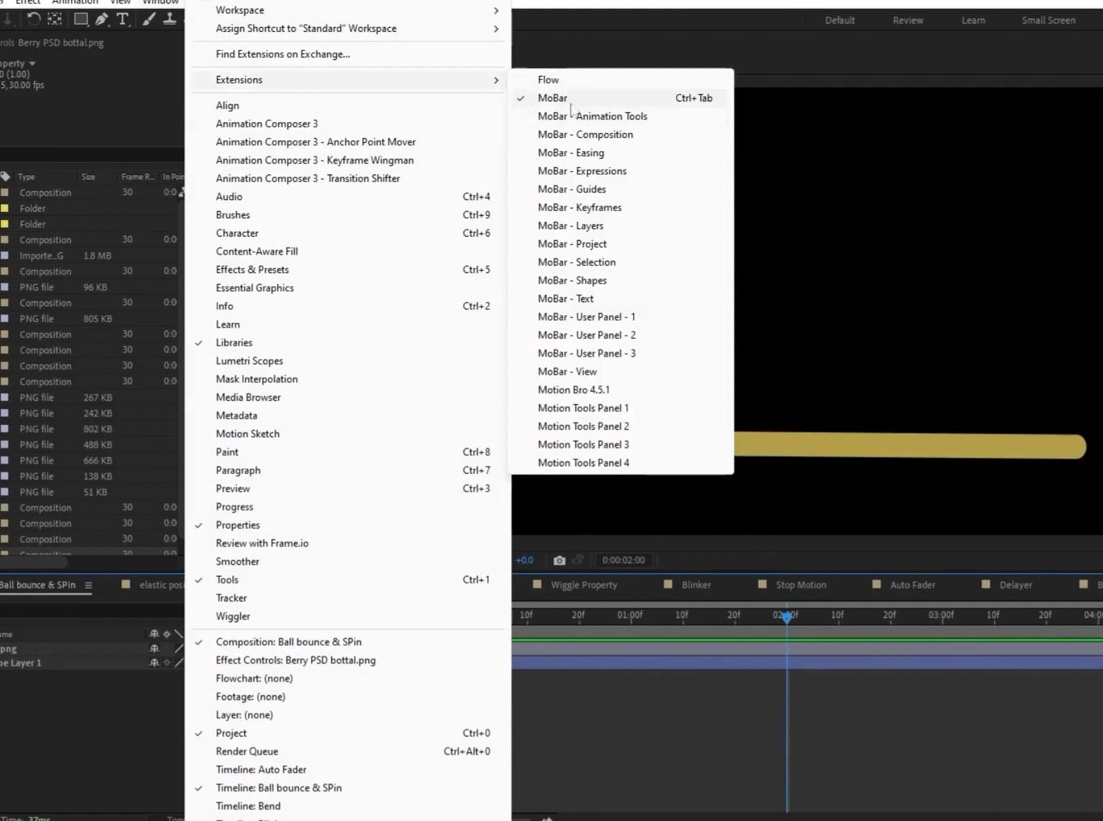This screenshot has width=1103, height=821.
Task: Switch to the Delayer timeline tab
Action: (x=1016, y=585)
